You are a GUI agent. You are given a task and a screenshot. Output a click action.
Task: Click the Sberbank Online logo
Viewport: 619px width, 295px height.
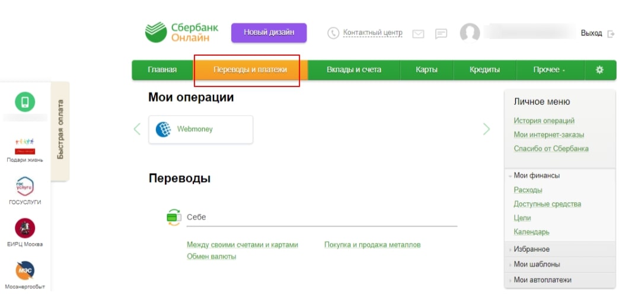[x=181, y=33]
